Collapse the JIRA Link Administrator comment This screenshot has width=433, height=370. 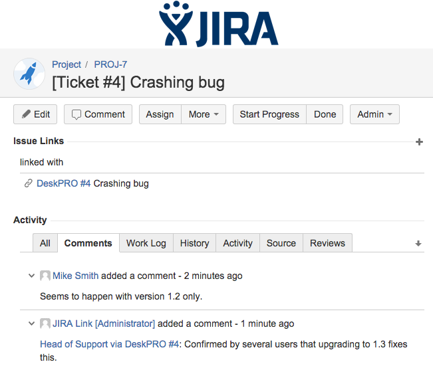point(32,323)
